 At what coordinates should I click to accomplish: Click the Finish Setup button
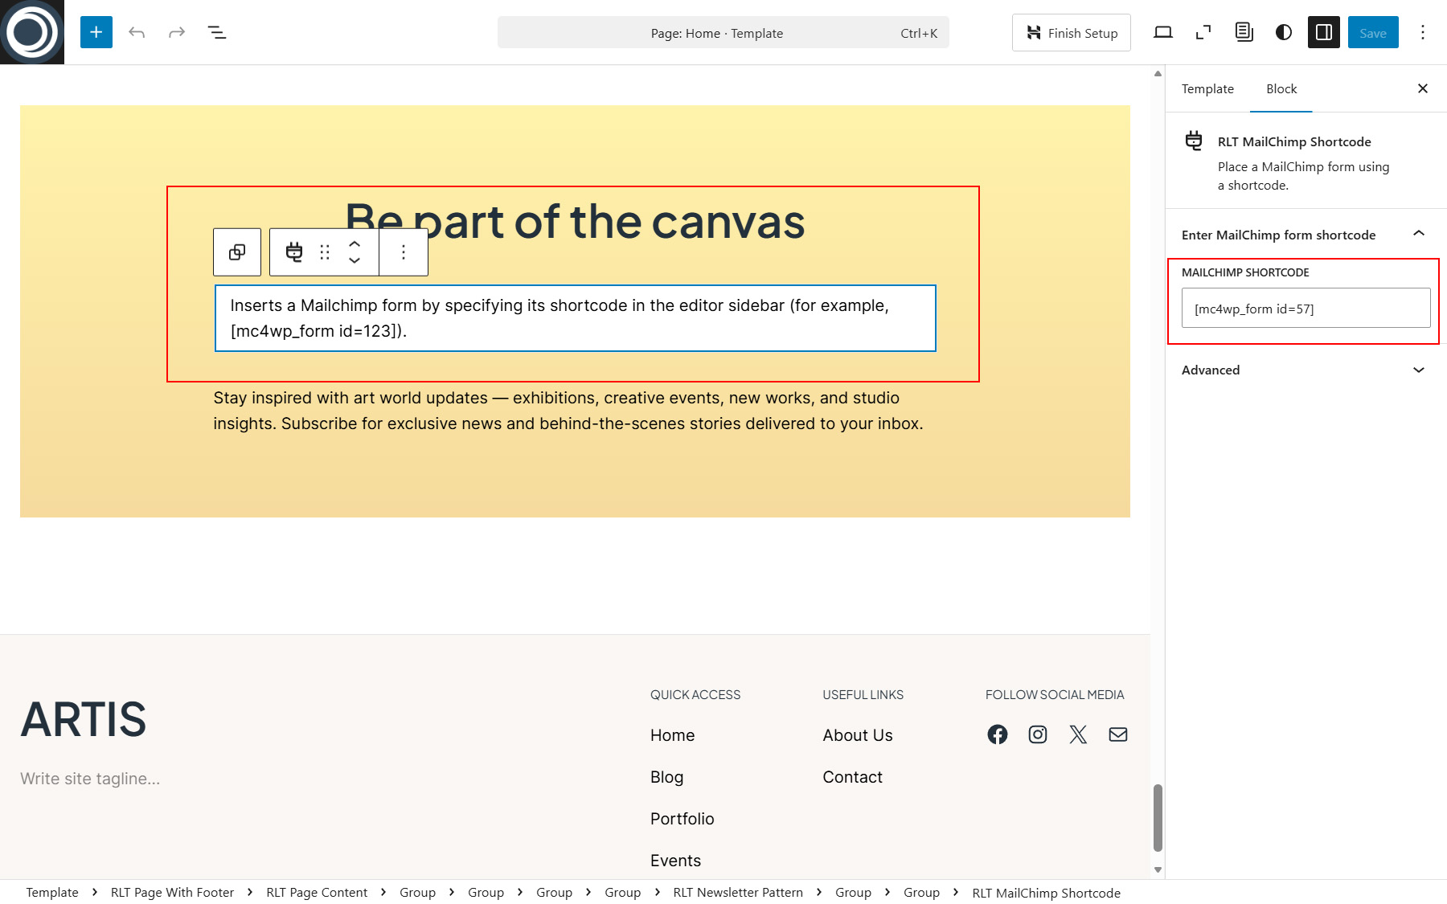(1072, 33)
